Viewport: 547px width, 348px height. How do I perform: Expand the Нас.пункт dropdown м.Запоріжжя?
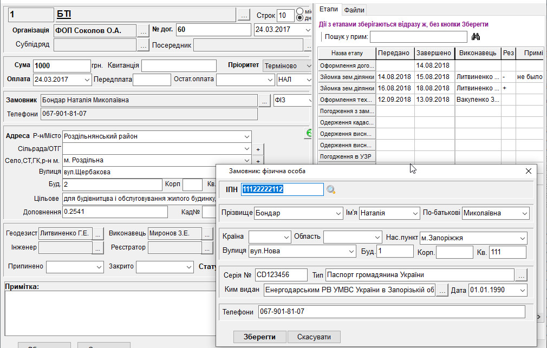(x=522, y=238)
